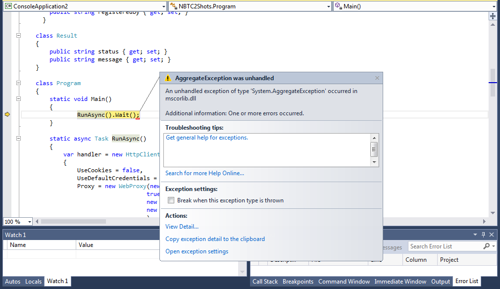500x289 pixels.
Task: Click the warning icon in exception dialog
Action: (168, 78)
